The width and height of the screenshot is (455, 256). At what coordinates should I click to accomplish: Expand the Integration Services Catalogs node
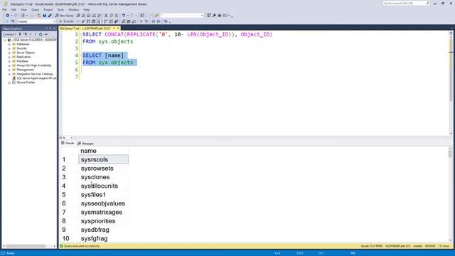[9, 74]
